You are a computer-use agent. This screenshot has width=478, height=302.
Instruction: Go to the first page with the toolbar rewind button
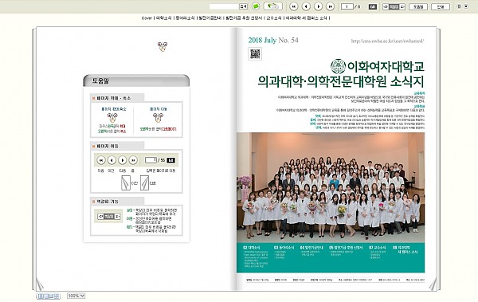click(293, 6)
